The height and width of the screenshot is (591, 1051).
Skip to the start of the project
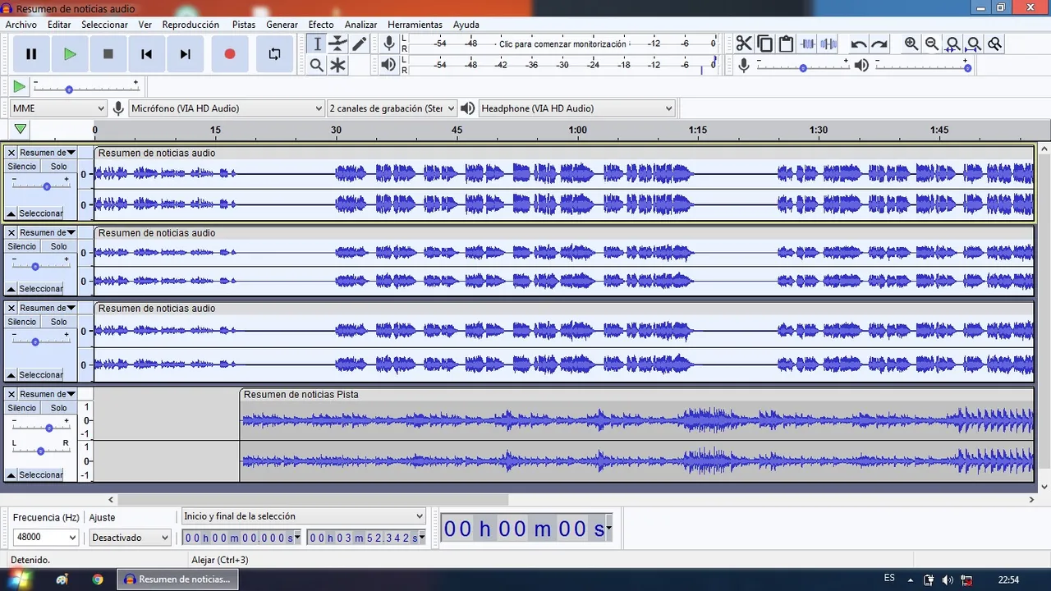[147, 54]
